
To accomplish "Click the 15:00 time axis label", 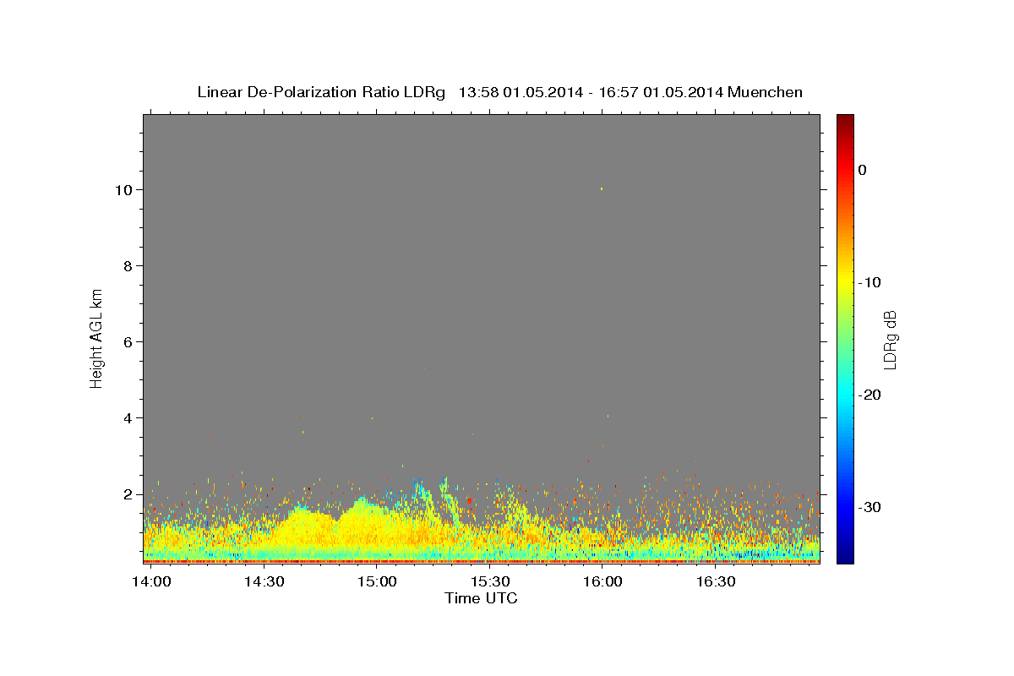I will tap(377, 582).
